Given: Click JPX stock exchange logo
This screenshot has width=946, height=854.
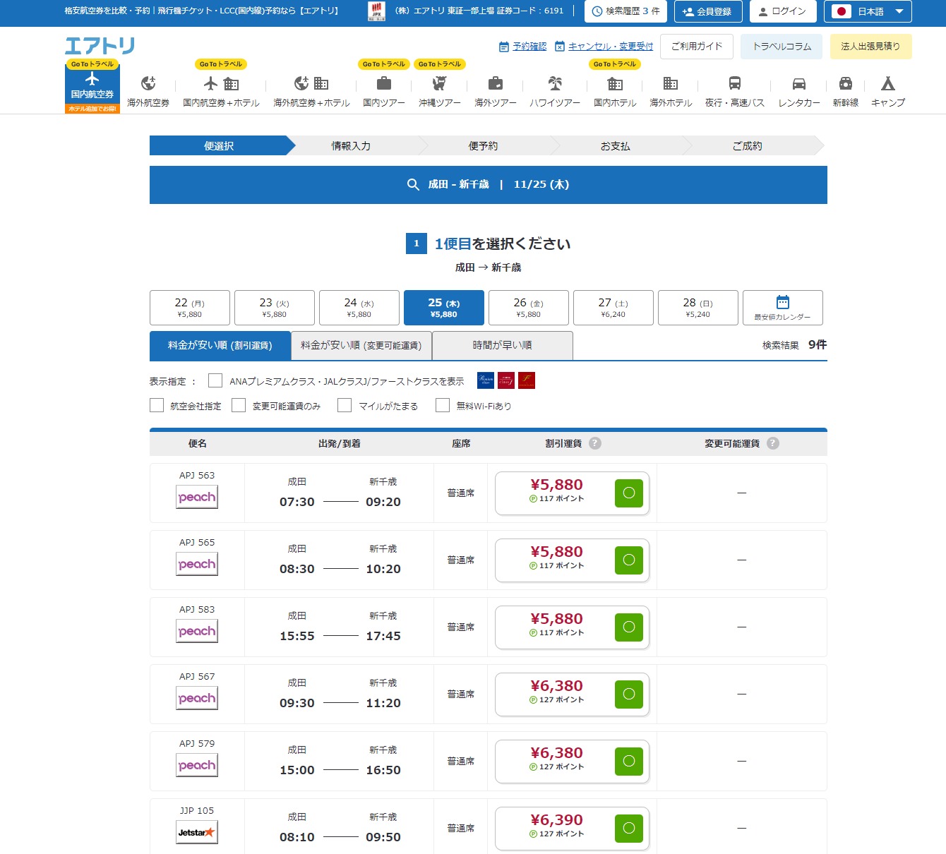Looking at the screenshot, I should pos(377,11).
